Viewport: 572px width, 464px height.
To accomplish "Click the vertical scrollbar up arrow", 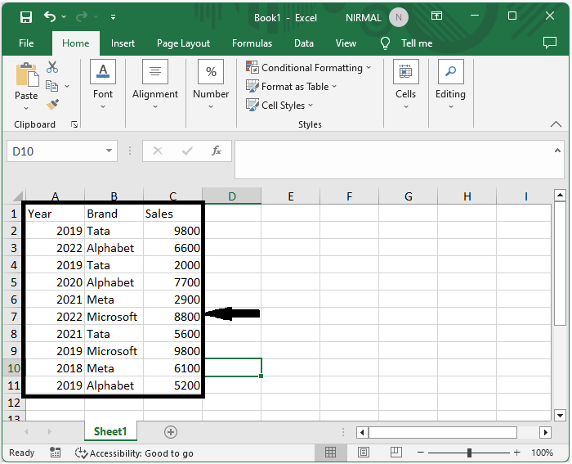I will coord(560,196).
